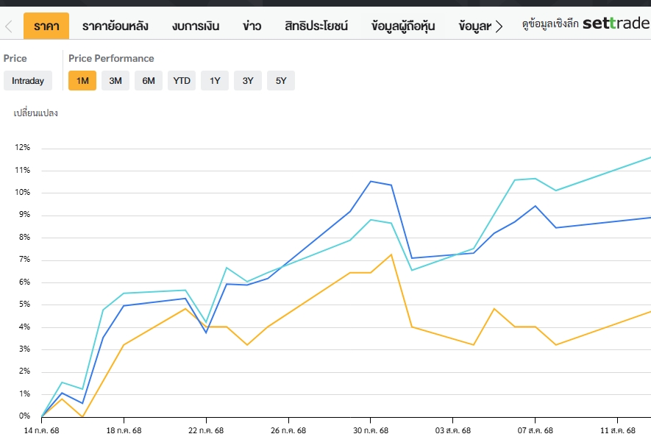The image size is (651, 445).
Task: Set the chart range to 1Y
Action: 215,81
